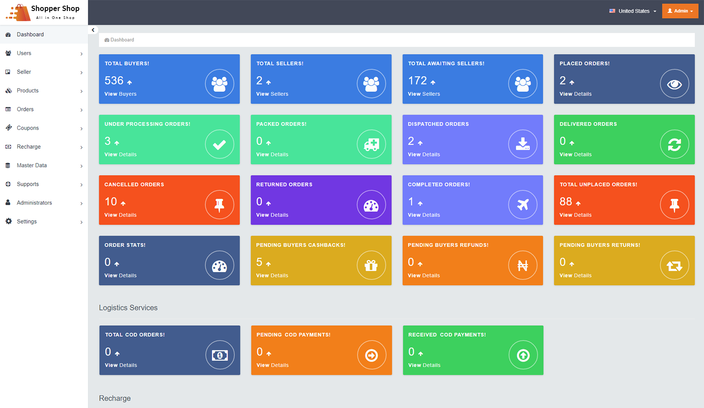Screen dimensions: 704x408
Task: Click View Details under Received COD Payments
Action: [424, 365]
